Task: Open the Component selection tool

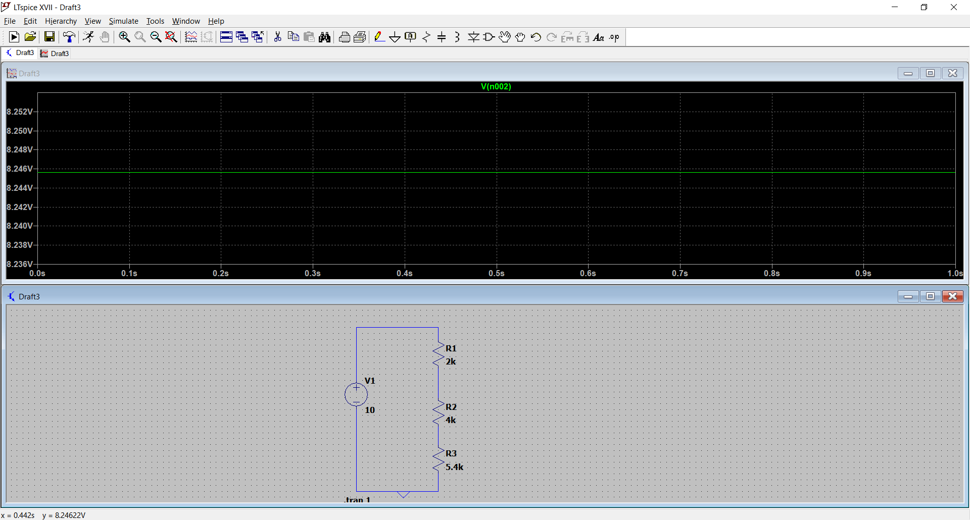Action: pyautogui.click(x=489, y=36)
